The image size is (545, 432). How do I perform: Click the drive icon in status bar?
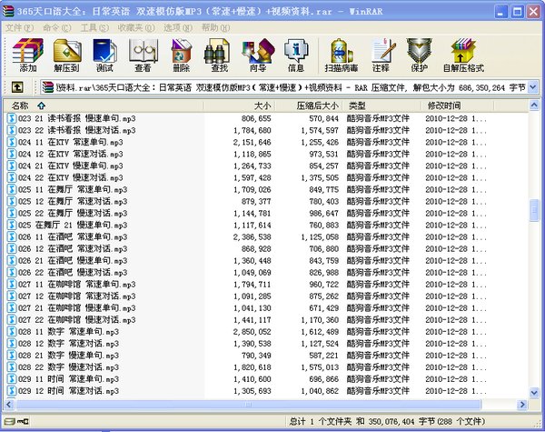click(10, 422)
